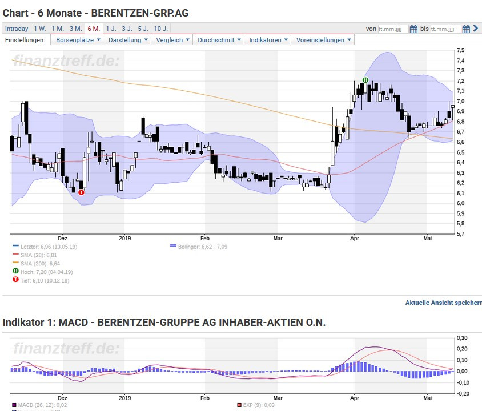Select the 3 J. timeframe tab
This screenshot has height=411, width=482.
(127, 29)
